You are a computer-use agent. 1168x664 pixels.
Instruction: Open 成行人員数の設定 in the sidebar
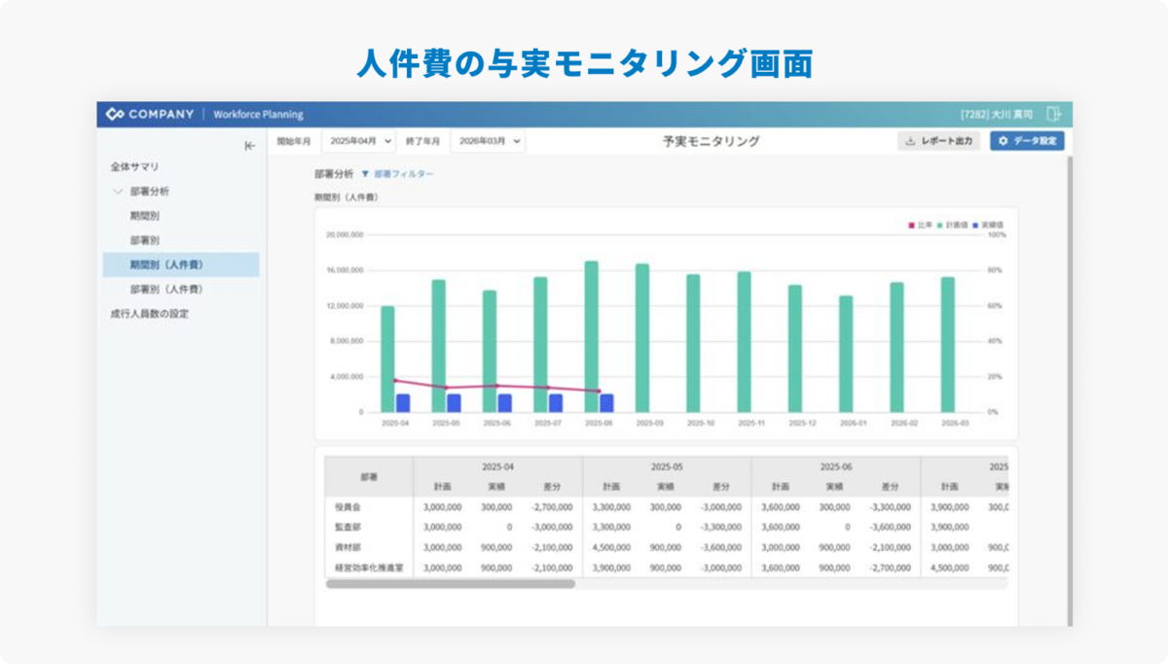149,314
